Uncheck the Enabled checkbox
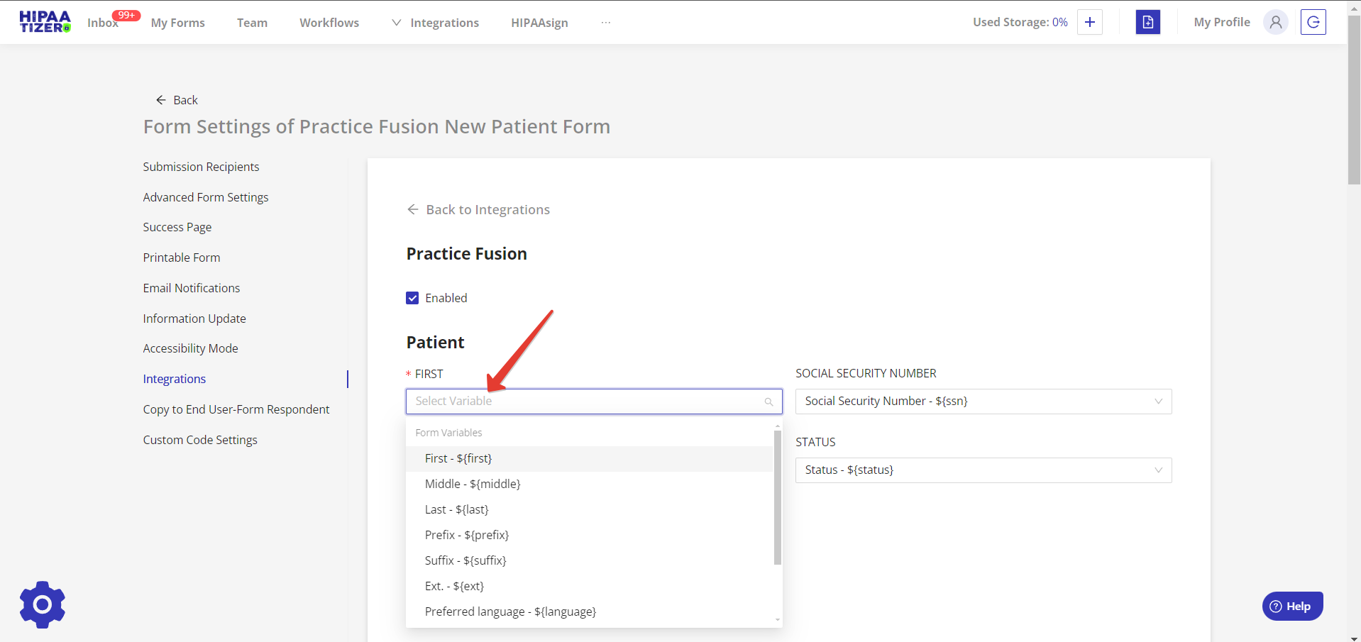This screenshot has width=1361, height=642. (412, 298)
